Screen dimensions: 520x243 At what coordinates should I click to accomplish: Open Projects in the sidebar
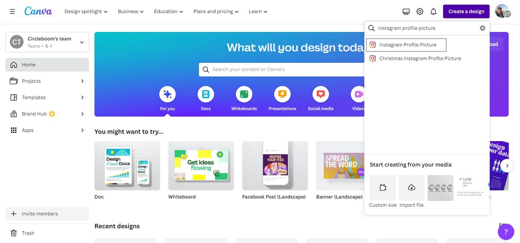pyautogui.click(x=47, y=81)
